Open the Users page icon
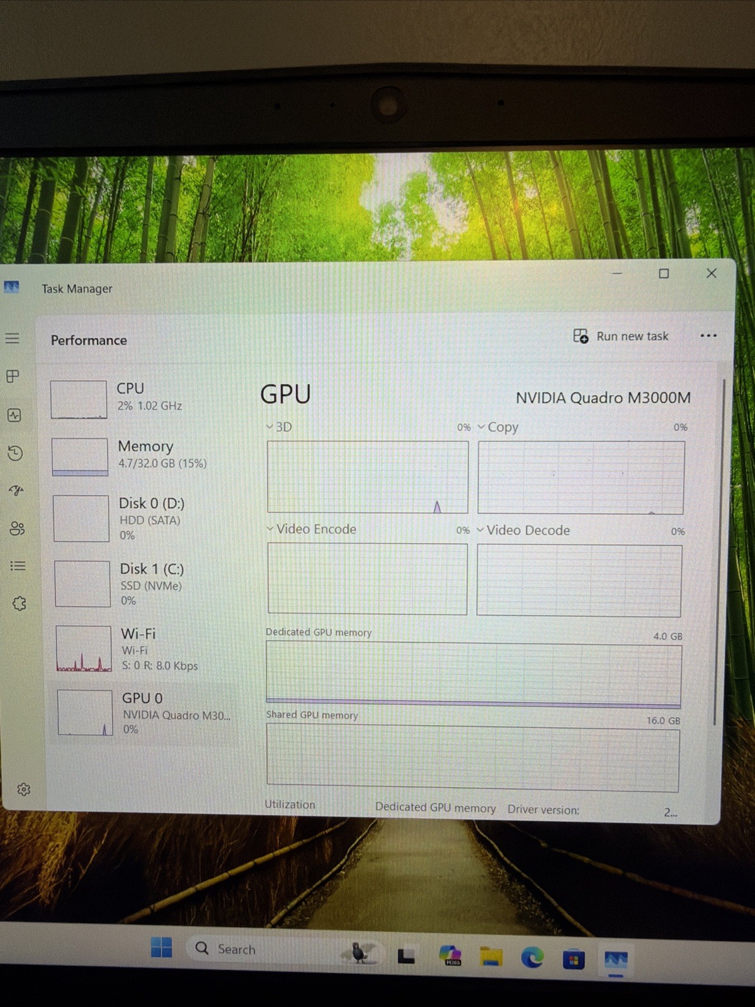The image size is (755, 1007). (18, 528)
